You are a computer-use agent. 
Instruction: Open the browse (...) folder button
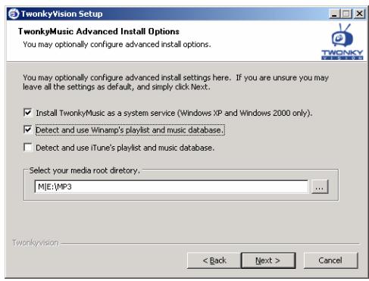pyautogui.click(x=320, y=187)
